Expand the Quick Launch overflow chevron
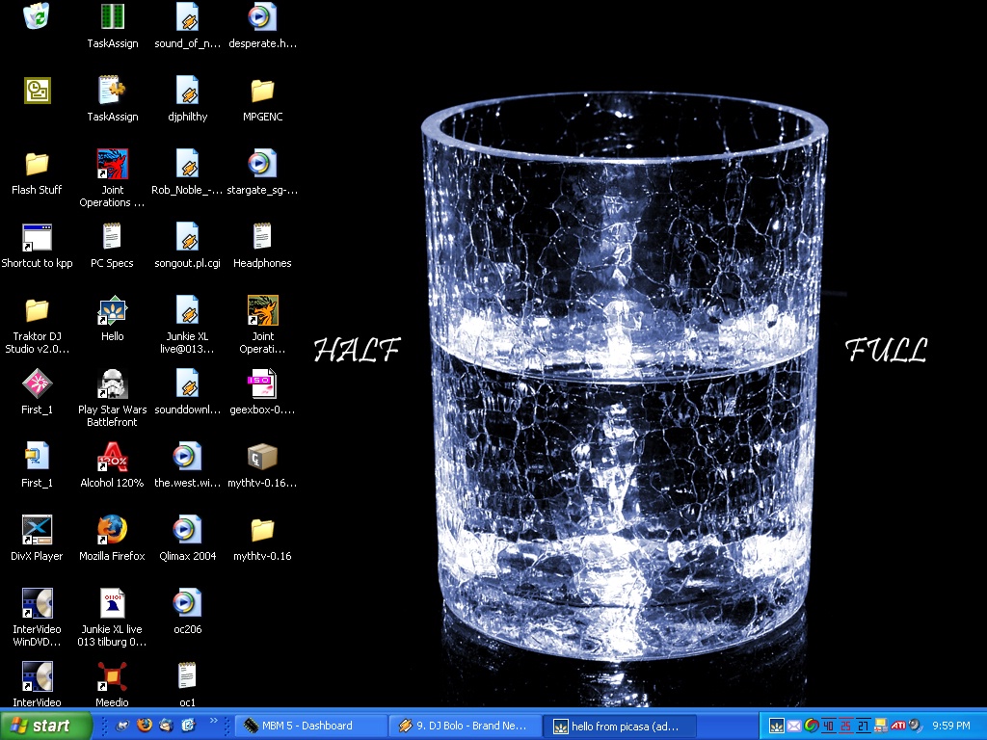Viewport: 987px width, 740px height. click(213, 721)
